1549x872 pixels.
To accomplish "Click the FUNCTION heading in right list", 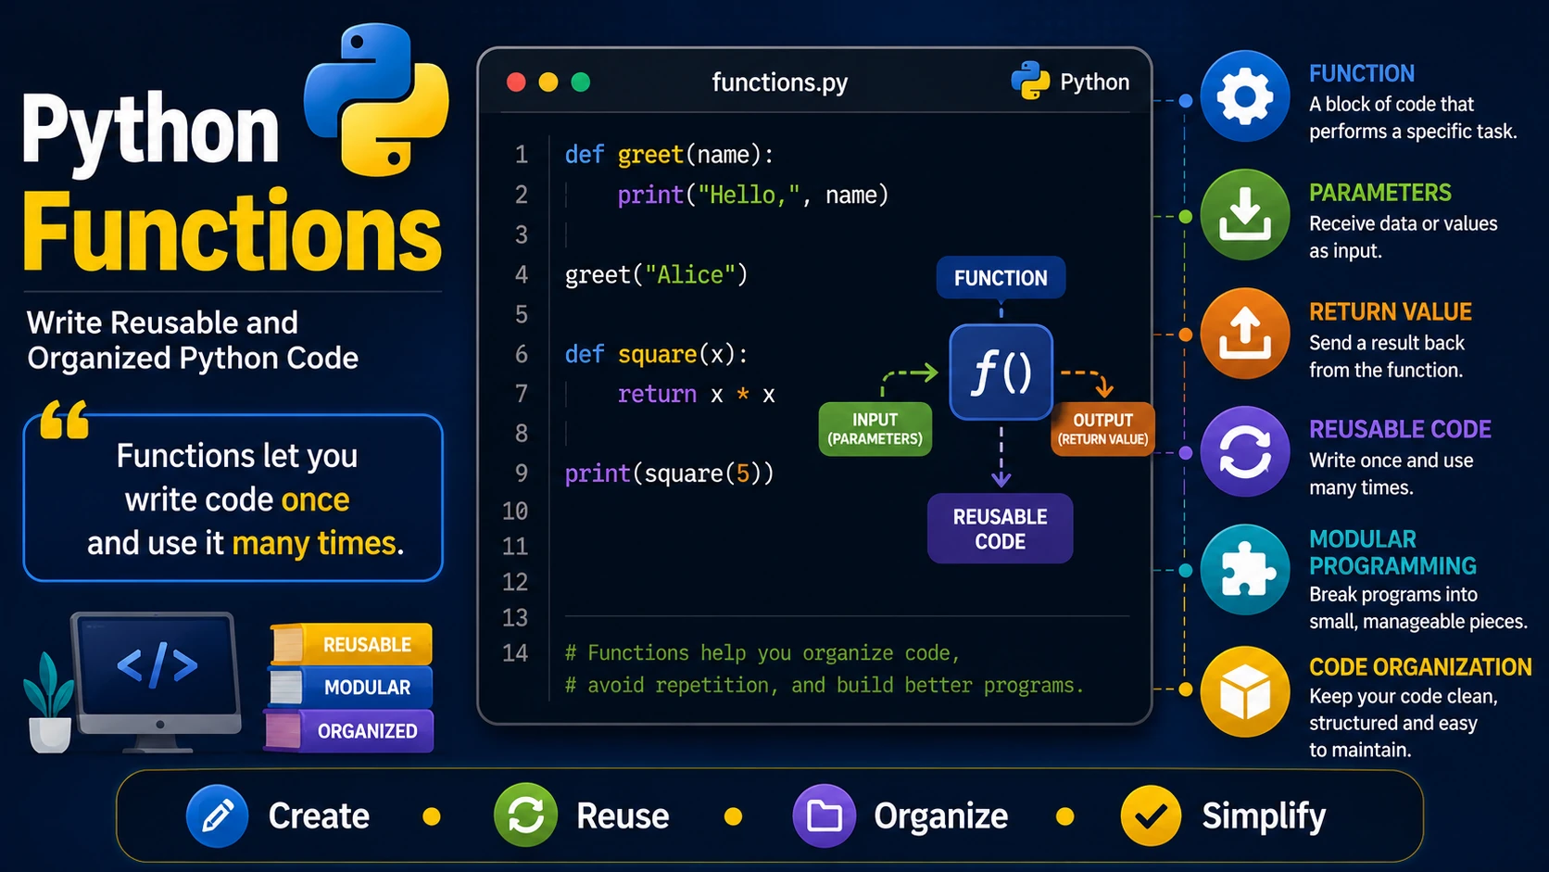I will [x=1361, y=73].
